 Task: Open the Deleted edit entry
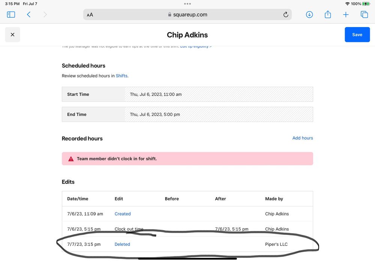tap(122, 244)
